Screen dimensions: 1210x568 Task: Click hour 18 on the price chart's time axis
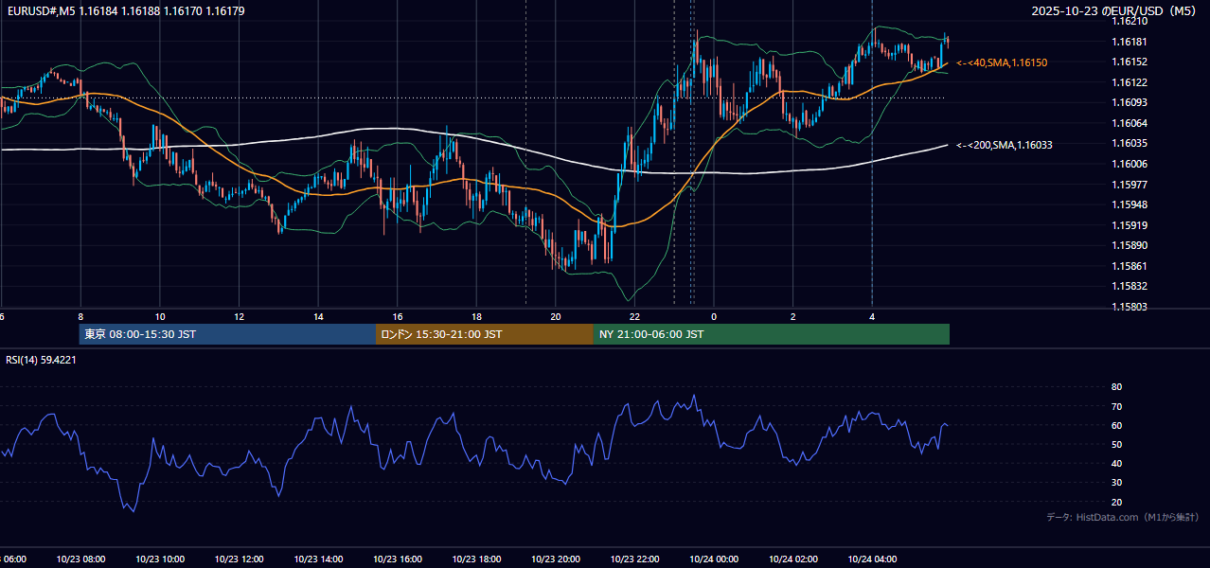tap(477, 316)
